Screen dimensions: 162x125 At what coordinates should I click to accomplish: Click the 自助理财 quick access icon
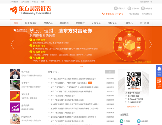[x=139, y=121]
